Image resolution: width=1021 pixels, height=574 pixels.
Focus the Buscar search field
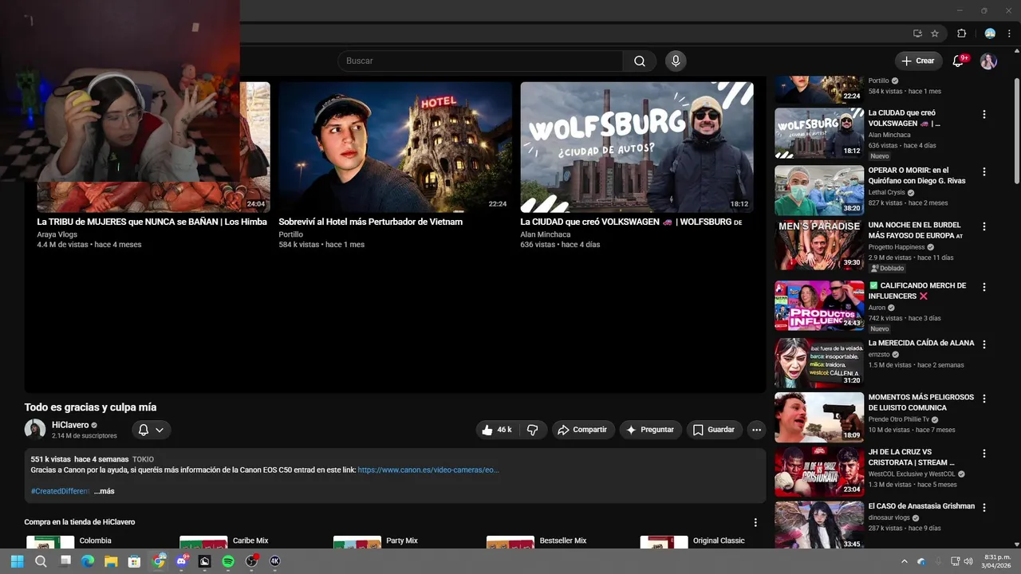click(480, 61)
